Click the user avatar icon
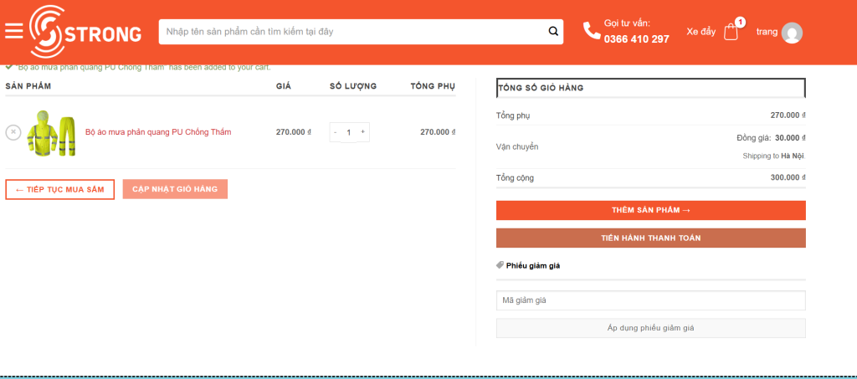 (x=791, y=33)
